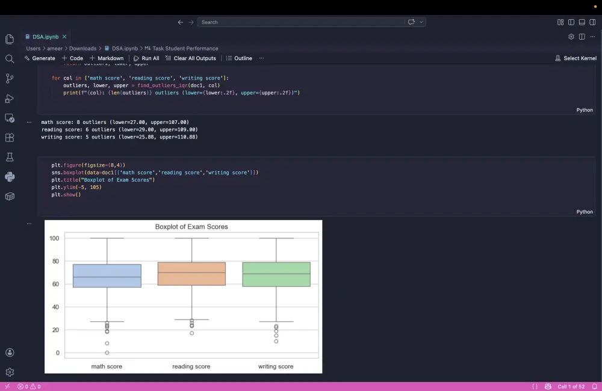Click the 'math score: 8 outliers' output line
Image resolution: width=602 pixels, height=391 pixels.
tap(115, 122)
